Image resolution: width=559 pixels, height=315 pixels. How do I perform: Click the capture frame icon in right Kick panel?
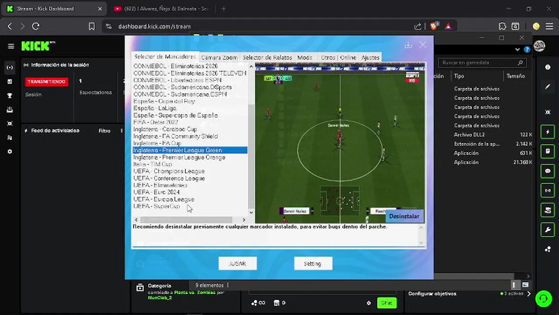point(548,112)
